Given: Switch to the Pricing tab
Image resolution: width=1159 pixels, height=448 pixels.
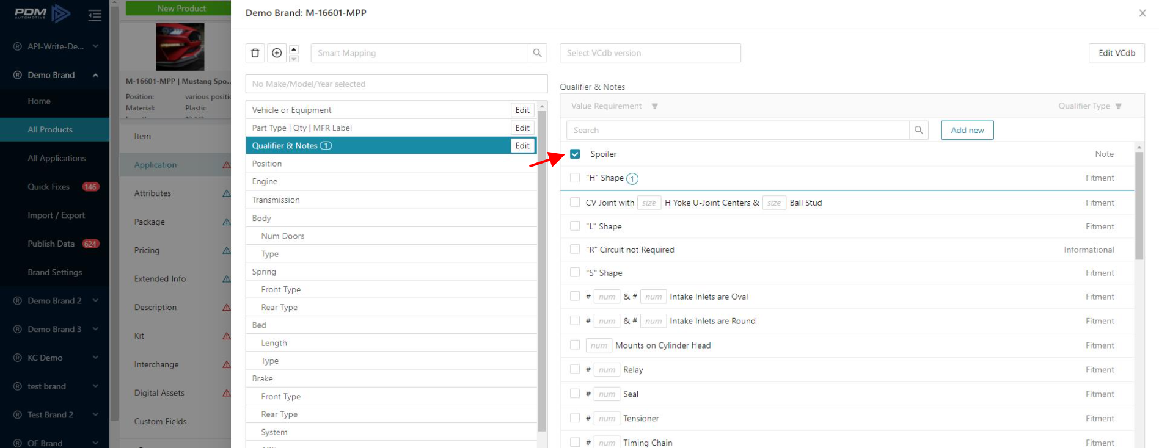Looking at the screenshot, I should tap(147, 250).
